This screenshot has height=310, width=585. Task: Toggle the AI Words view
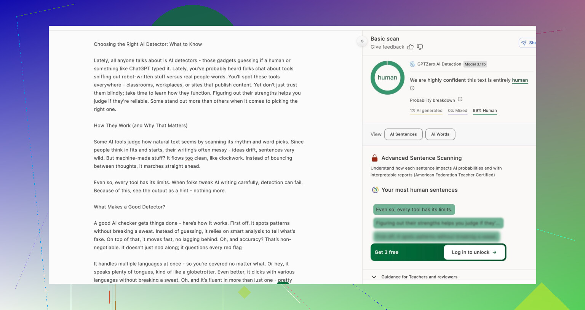click(x=440, y=134)
